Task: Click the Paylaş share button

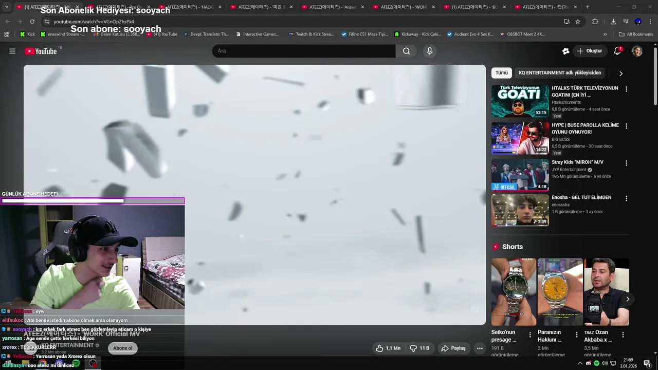Action: click(453, 348)
